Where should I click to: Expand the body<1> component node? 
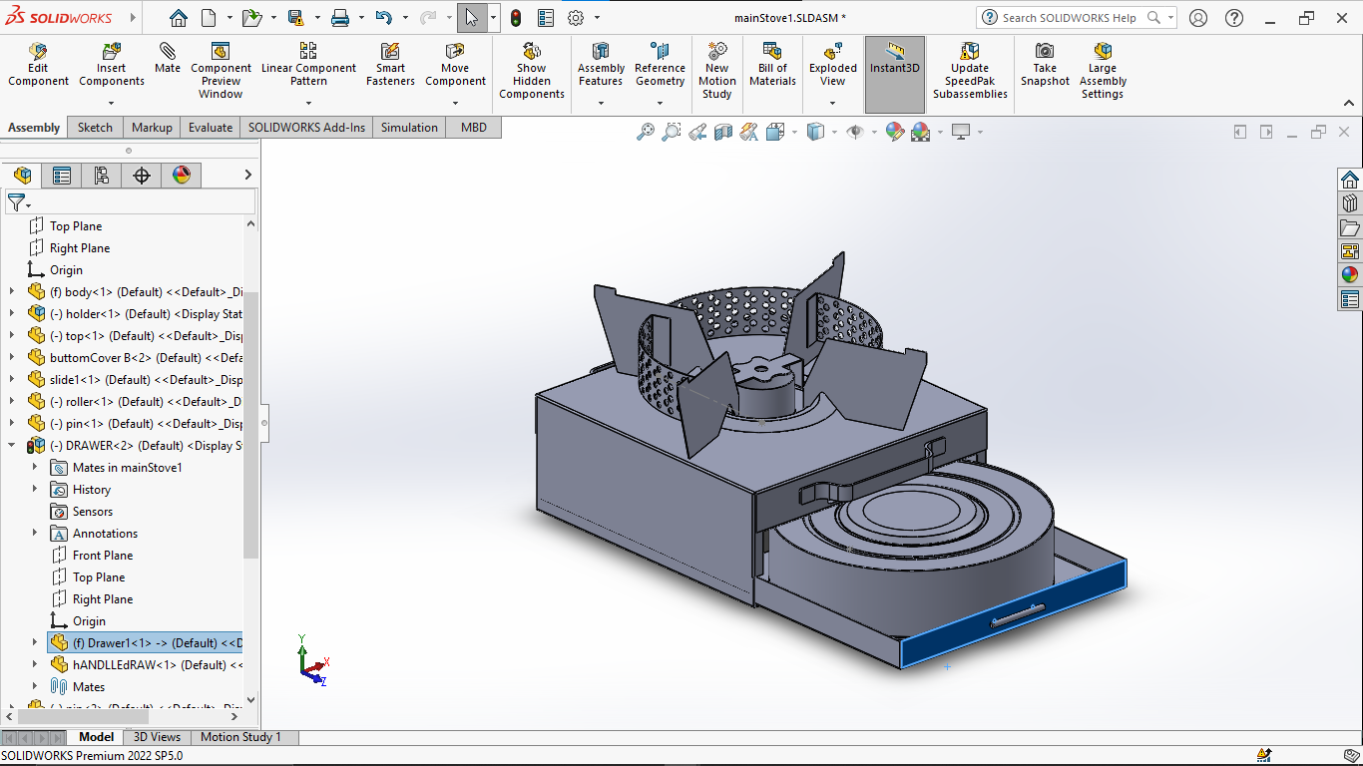click(12, 292)
